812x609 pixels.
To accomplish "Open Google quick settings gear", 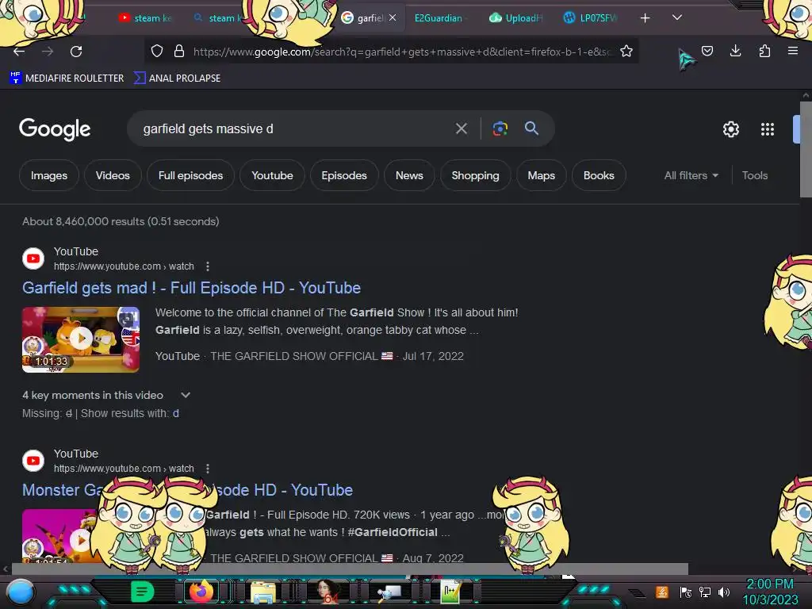I will (730, 129).
